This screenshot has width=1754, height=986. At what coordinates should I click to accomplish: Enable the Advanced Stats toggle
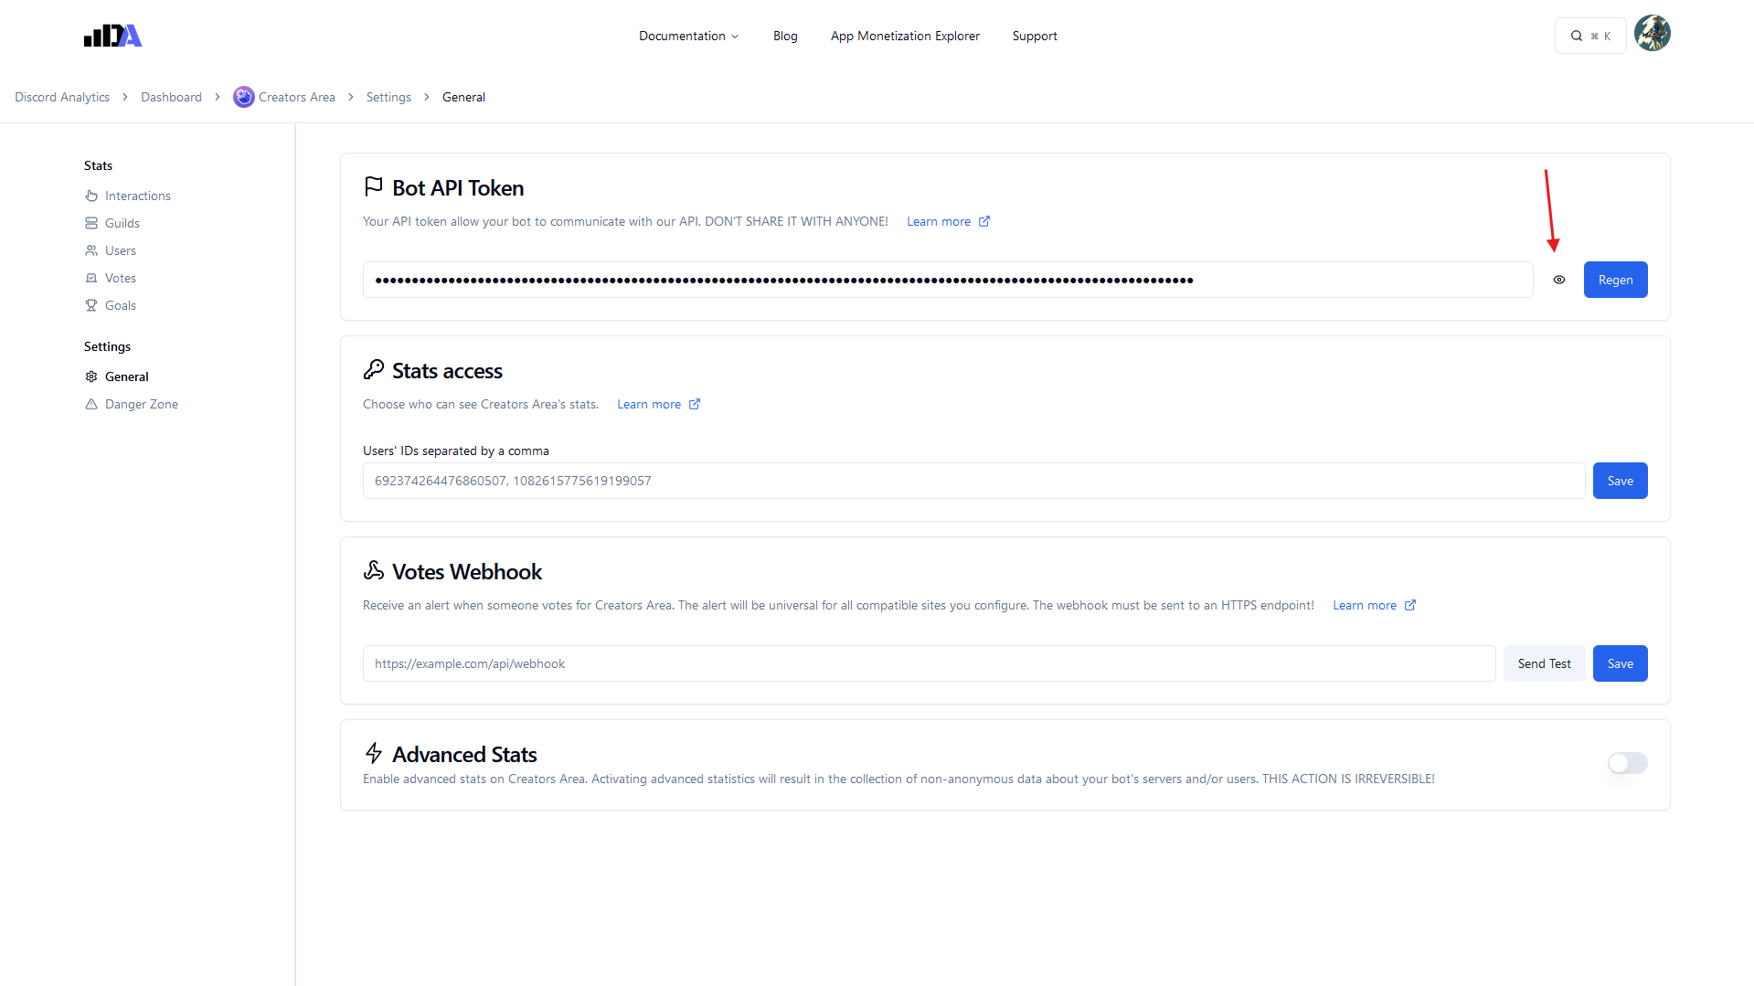1627,763
